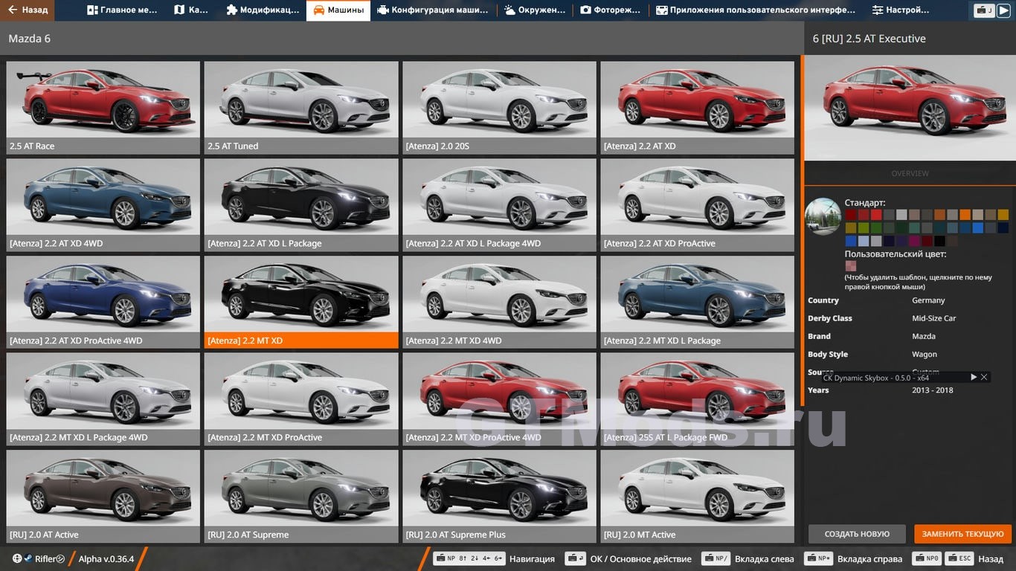This screenshot has height=571, width=1016.
Task: Click the Years value 2013 - 2018
Action: pyautogui.click(x=933, y=390)
